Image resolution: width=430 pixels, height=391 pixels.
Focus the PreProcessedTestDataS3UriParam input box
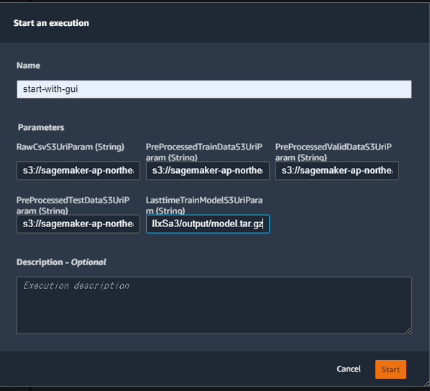point(78,224)
